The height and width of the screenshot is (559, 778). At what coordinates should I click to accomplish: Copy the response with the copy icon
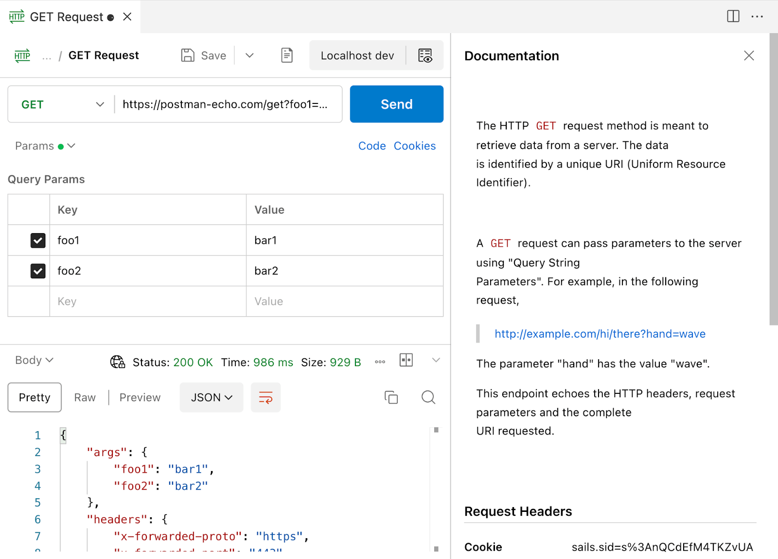pos(391,397)
